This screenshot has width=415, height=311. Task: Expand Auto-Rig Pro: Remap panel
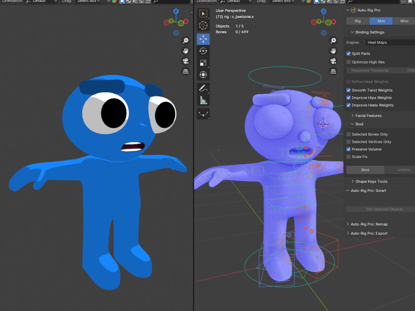(348, 224)
